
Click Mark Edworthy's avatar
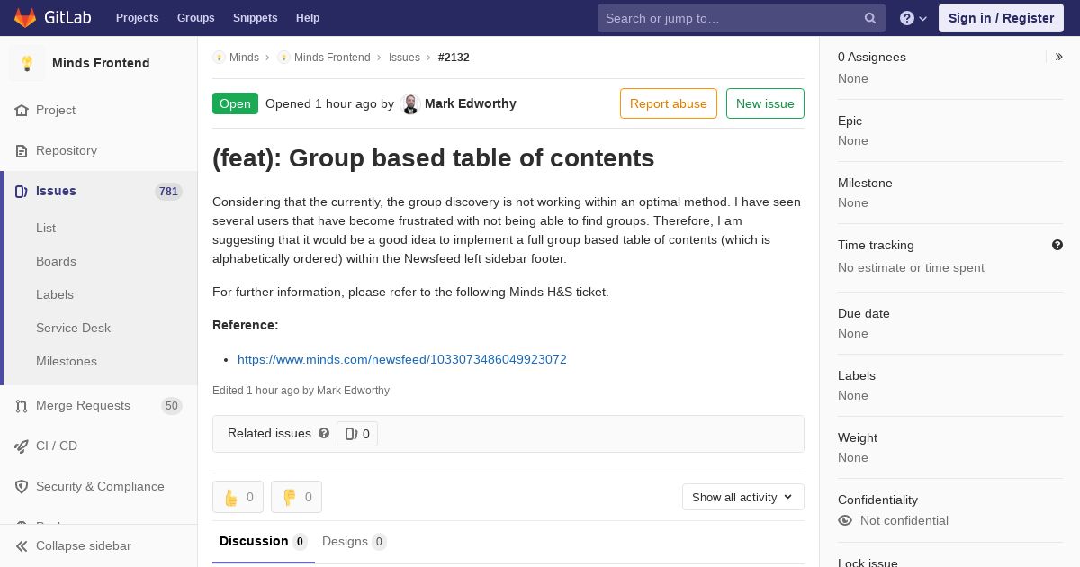click(x=410, y=103)
